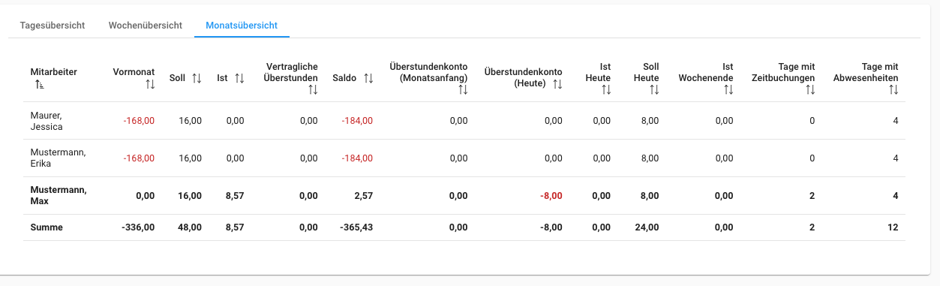The height and width of the screenshot is (286, 940).
Task: Click Vormonat sort arrows icon
Action: coord(150,85)
